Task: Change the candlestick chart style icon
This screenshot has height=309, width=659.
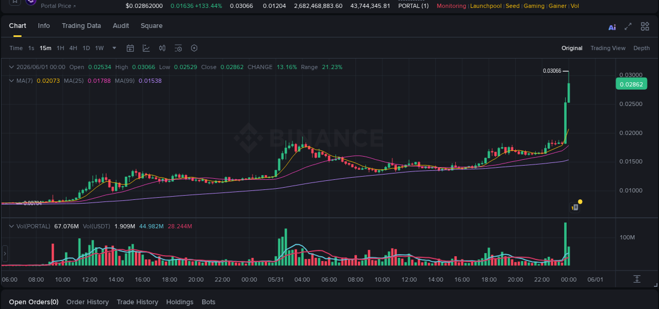Action: (162, 48)
